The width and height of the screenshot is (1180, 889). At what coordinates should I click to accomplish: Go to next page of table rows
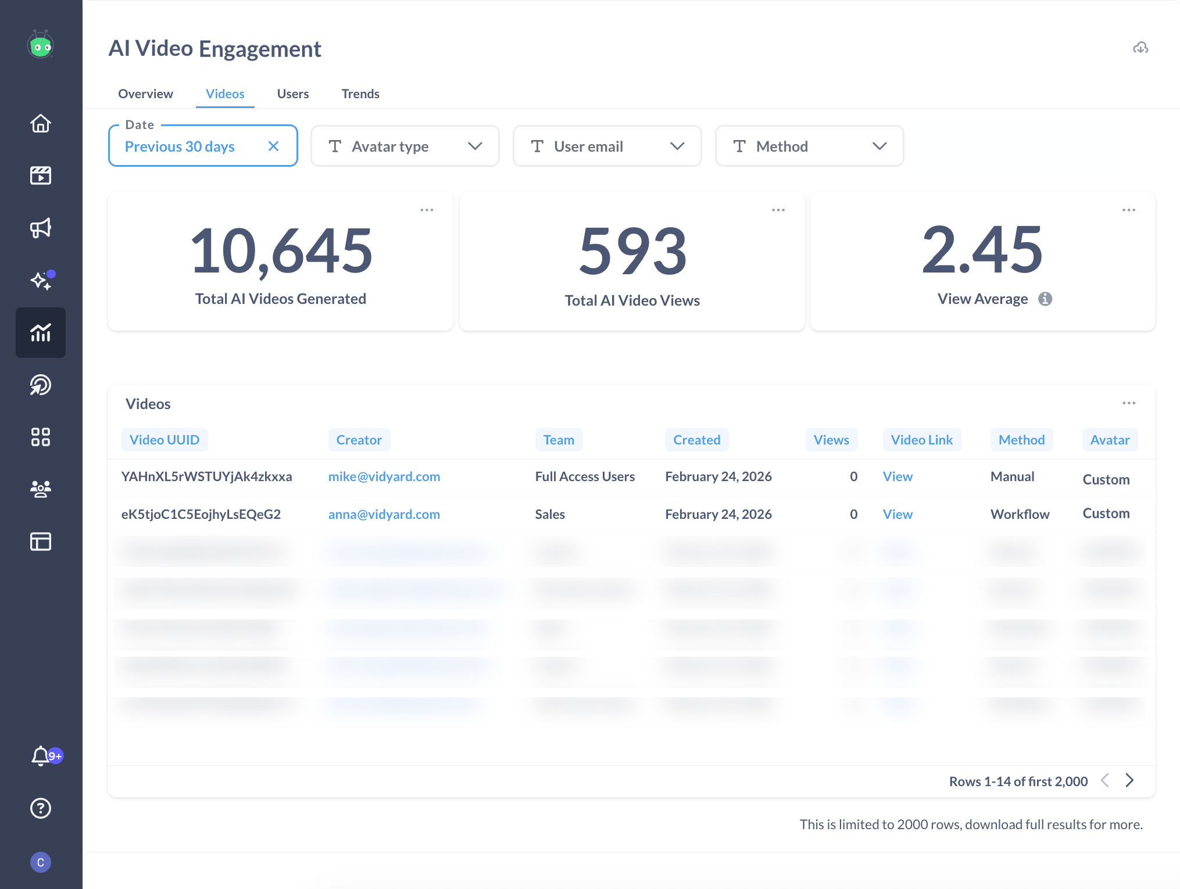coord(1130,780)
